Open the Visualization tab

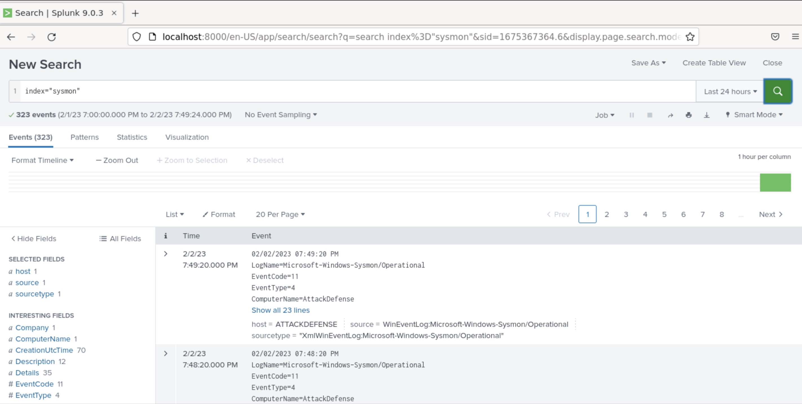(x=187, y=137)
